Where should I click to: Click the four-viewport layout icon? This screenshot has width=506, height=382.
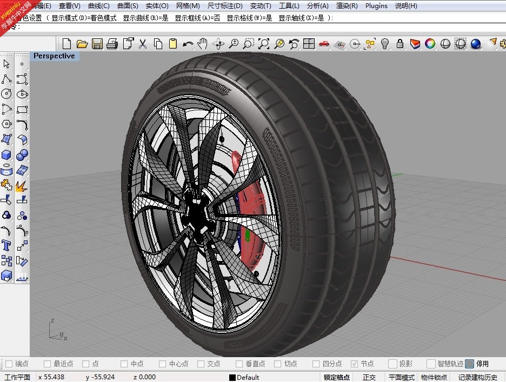(309, 44)
